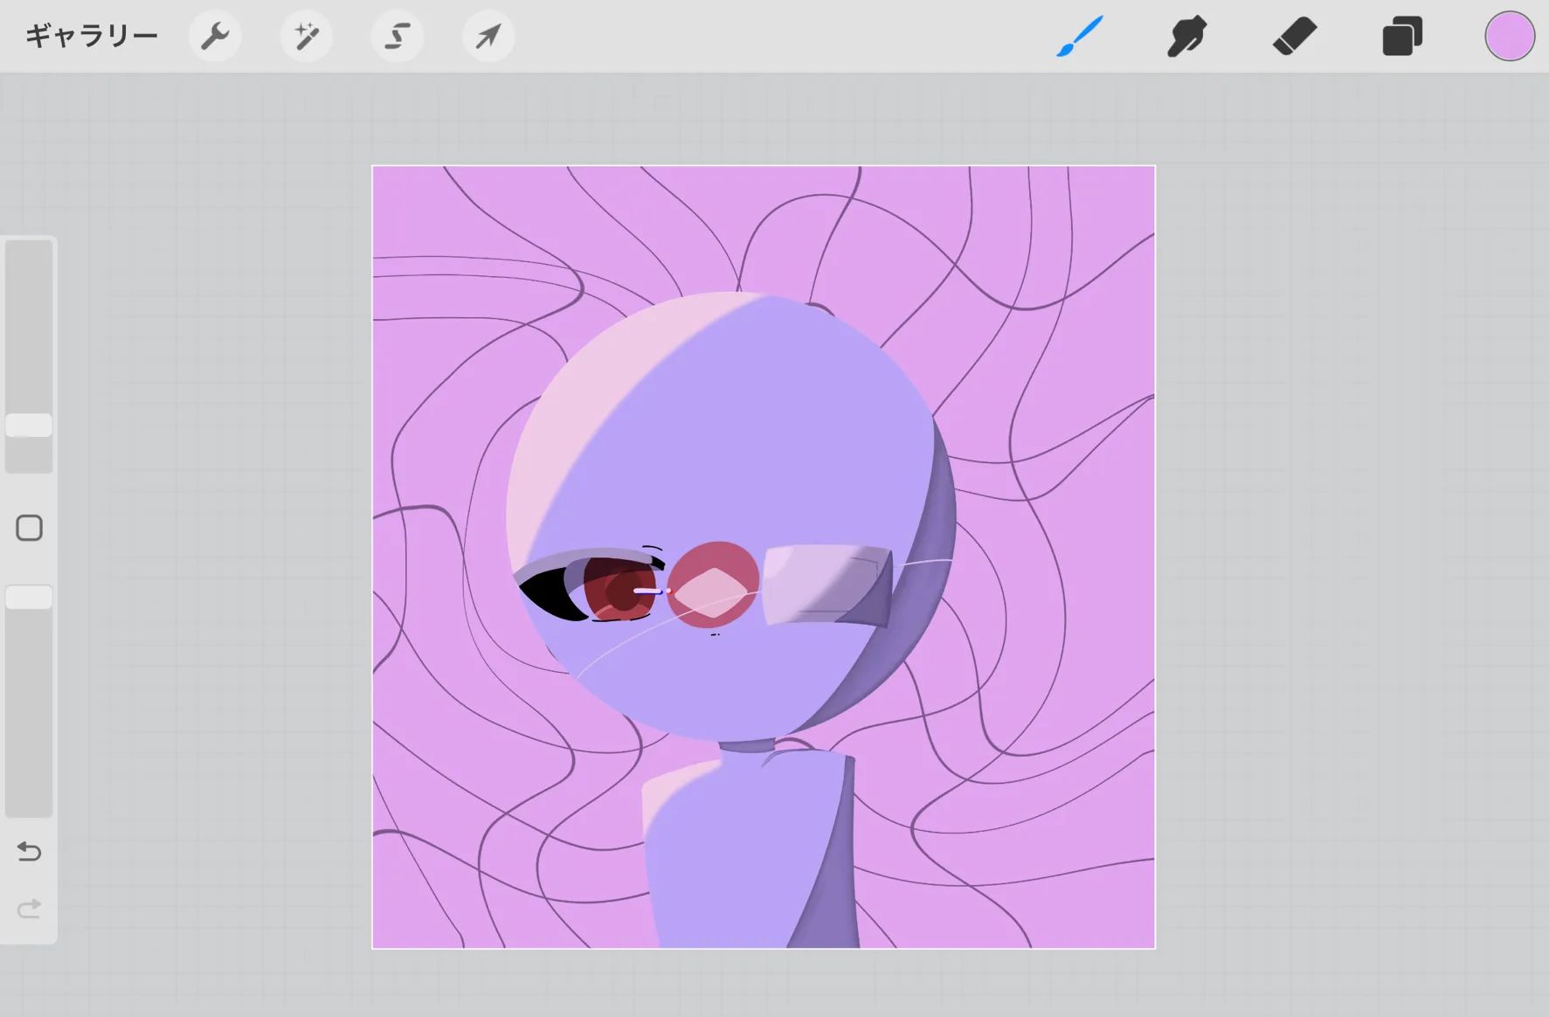The width and height of the screenshot is (1549, 1017).
Task: Click the brush opacity slider handle
Action: tap(29, 598)
